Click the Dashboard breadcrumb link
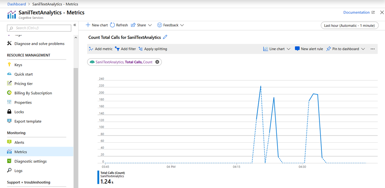The image size is (385, 188). (17, 4)
